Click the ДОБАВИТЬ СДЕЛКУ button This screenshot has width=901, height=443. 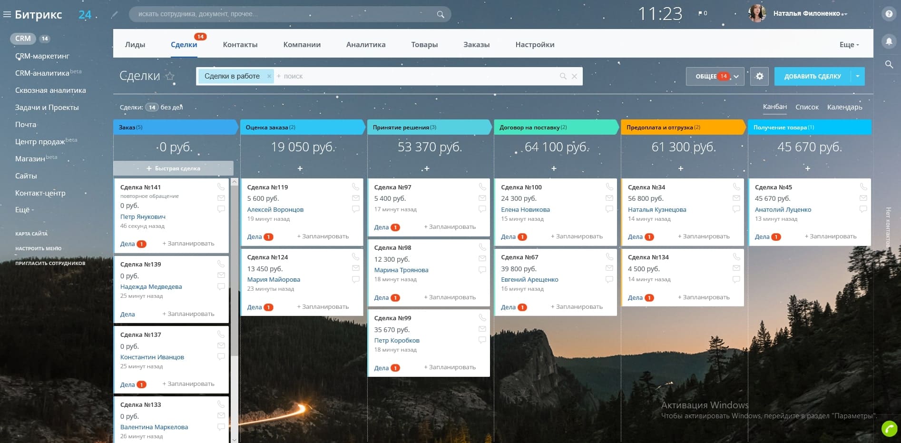pos(812,76)
